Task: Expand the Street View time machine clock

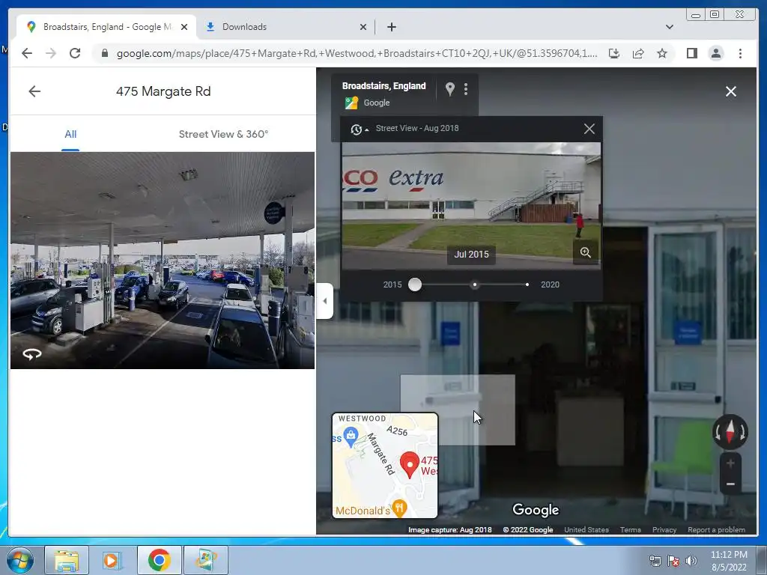Action: pos(359,129)
